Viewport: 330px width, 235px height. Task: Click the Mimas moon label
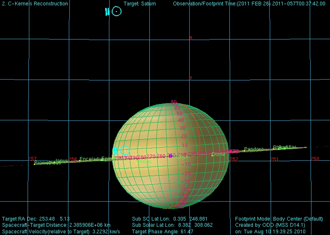point(144,162)
